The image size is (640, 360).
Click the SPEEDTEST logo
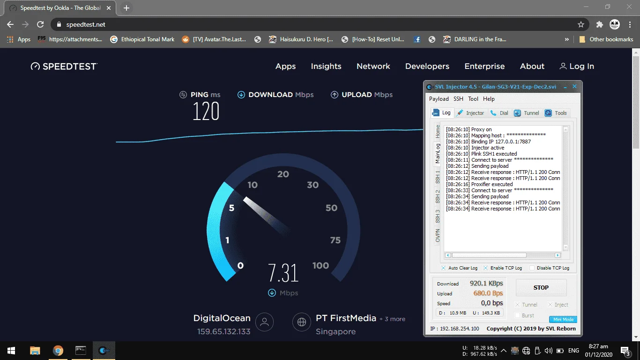64,67
